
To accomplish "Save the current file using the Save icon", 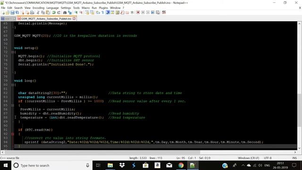I will tap(12, 13).
